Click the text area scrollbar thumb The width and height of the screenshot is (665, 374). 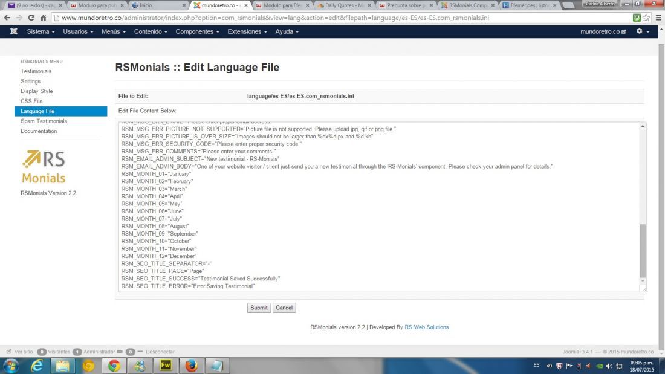click(x=643, y=250)
